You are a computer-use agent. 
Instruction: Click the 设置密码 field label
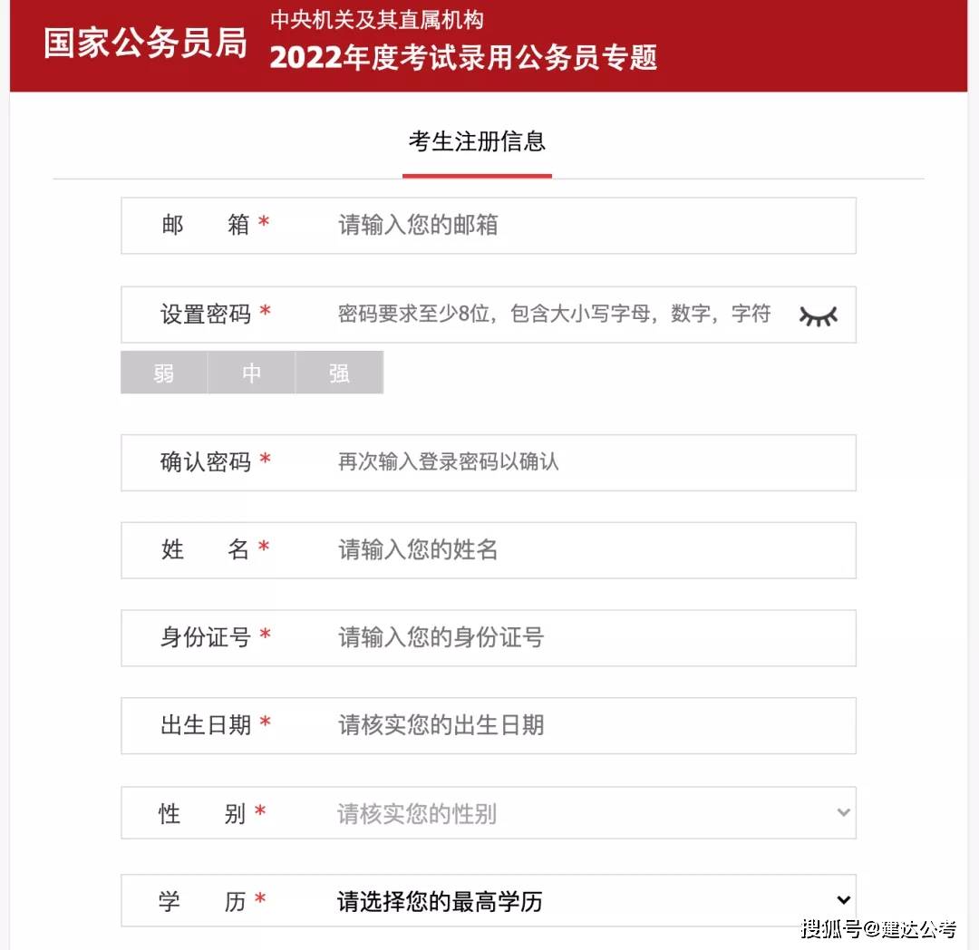(x=206, y=315)
